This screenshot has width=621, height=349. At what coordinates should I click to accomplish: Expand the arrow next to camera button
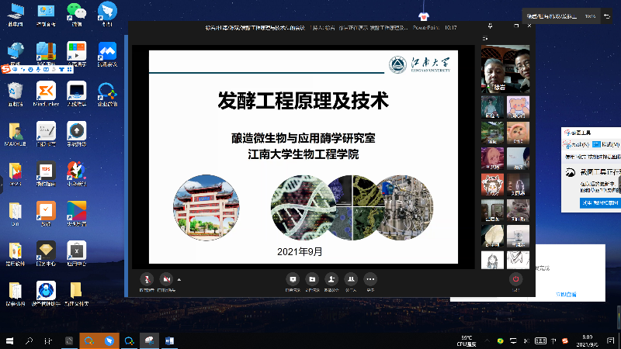178,278
